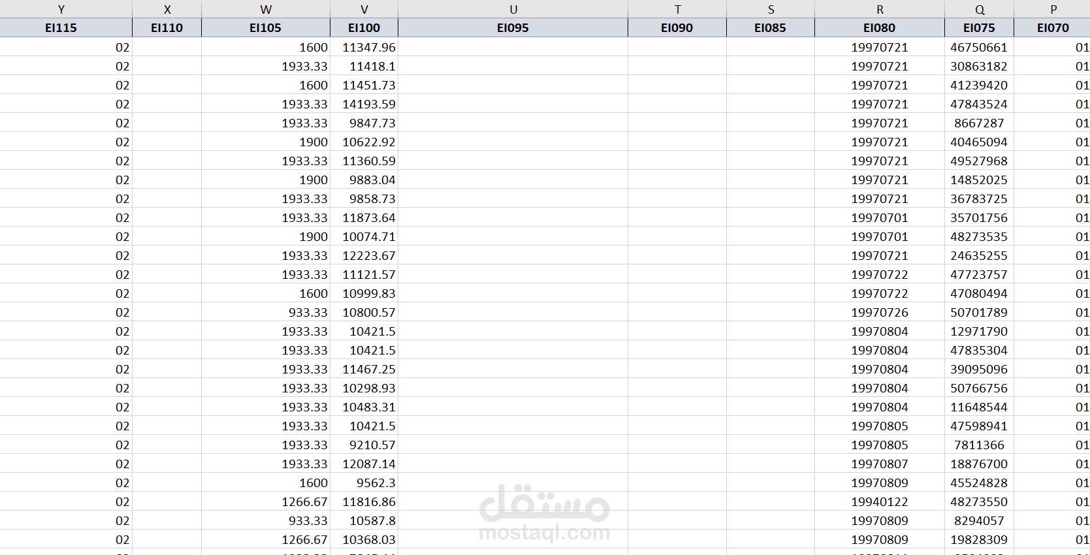Select date cell 19970807
The height and width of the screenshot is (555, 1090).
click(x=880, y=464)
